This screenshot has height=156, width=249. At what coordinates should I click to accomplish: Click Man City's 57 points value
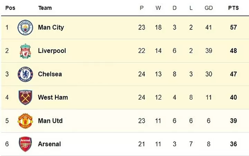pos(233,27)
